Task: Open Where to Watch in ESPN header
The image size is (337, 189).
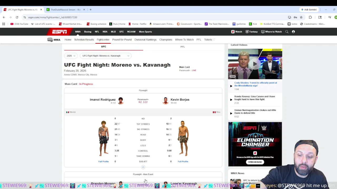Action: tap(271, 32)
